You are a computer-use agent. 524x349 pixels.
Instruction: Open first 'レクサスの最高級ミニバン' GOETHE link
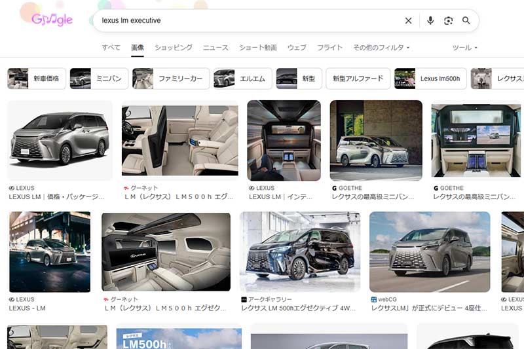(373, 196)
